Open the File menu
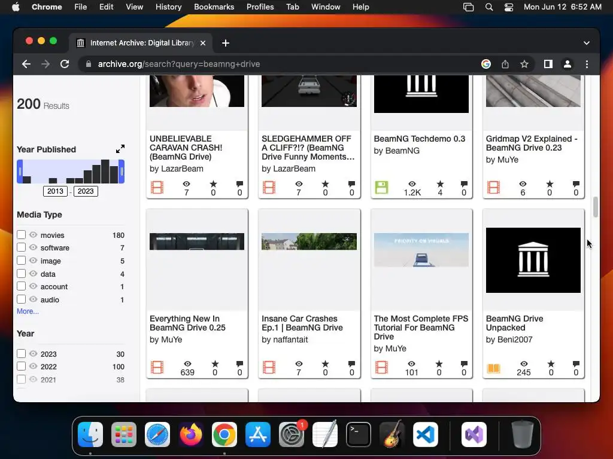Screen dimensions: 613x459 [x=81, y=7]
